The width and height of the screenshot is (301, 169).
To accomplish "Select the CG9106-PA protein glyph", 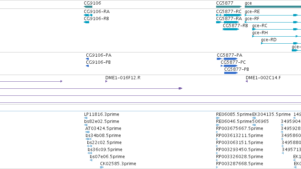I will click(87, 59).
